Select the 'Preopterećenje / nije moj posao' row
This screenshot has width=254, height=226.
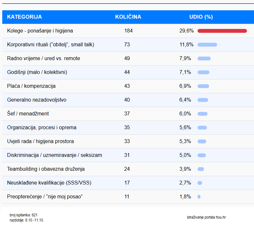coord(45,197)
